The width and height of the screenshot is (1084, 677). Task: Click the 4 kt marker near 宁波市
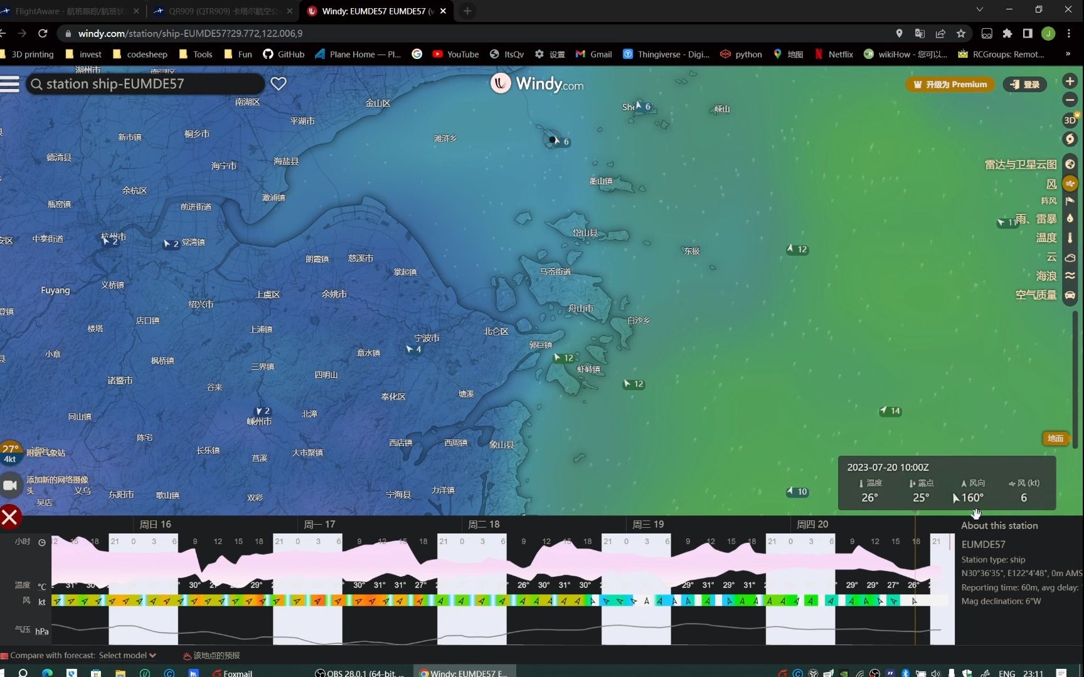click(413, 349)
